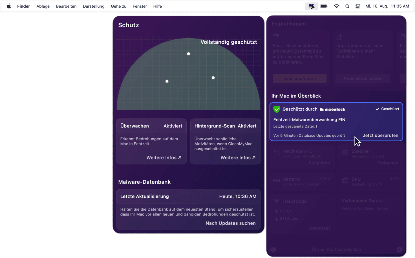
Task: Click the Empfehlungen heading
Action: coord(288,24)
